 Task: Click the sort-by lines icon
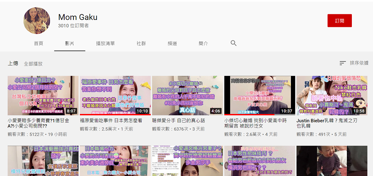click(343, 63)
